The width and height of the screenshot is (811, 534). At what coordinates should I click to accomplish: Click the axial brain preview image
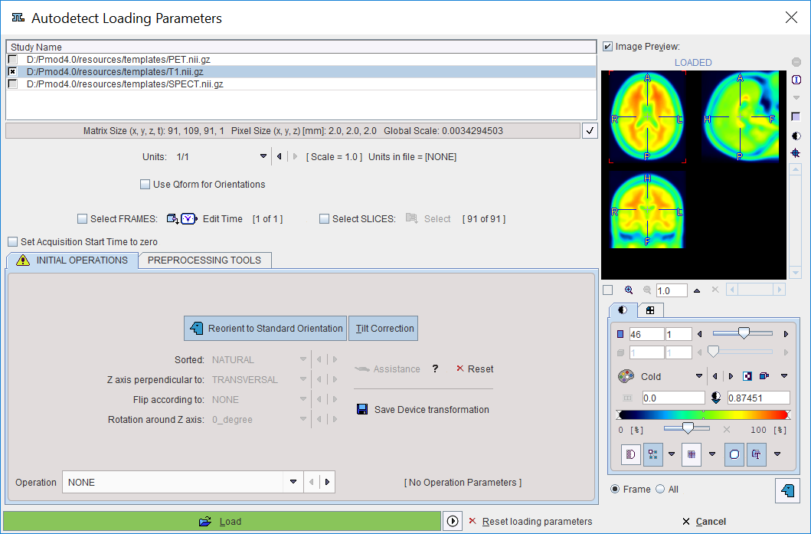(x=647, y=117)
